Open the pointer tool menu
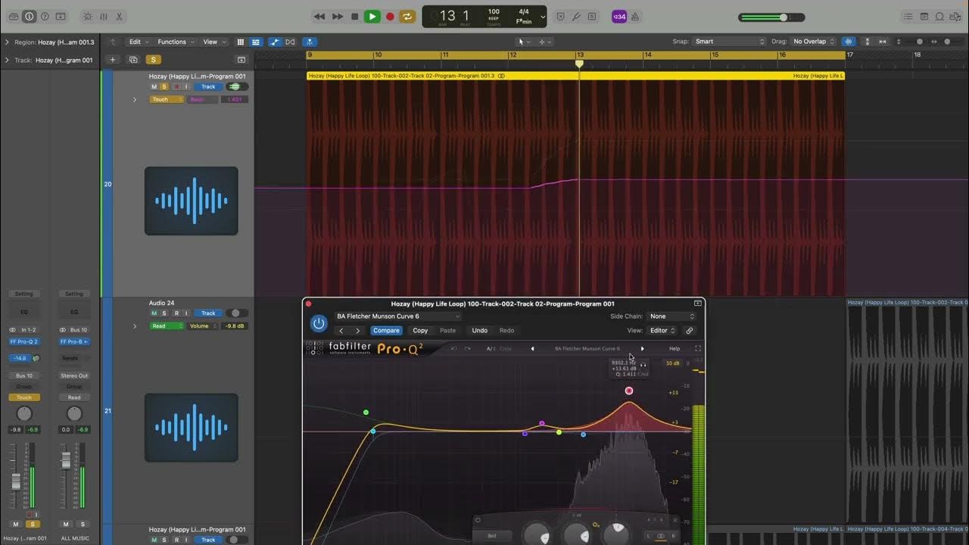The height and width of the screenshot is (545, 969). coord(523,42)
